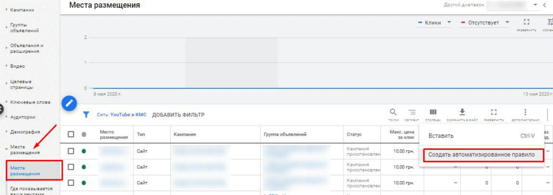Click the blue pencil edit button
The height and width of the screenshot is (195, 553).
click(x=69, y=103)
